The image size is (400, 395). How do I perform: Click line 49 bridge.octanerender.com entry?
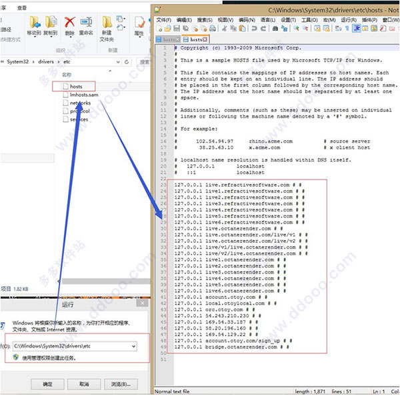pyautogui.click(x=231, y=347)
